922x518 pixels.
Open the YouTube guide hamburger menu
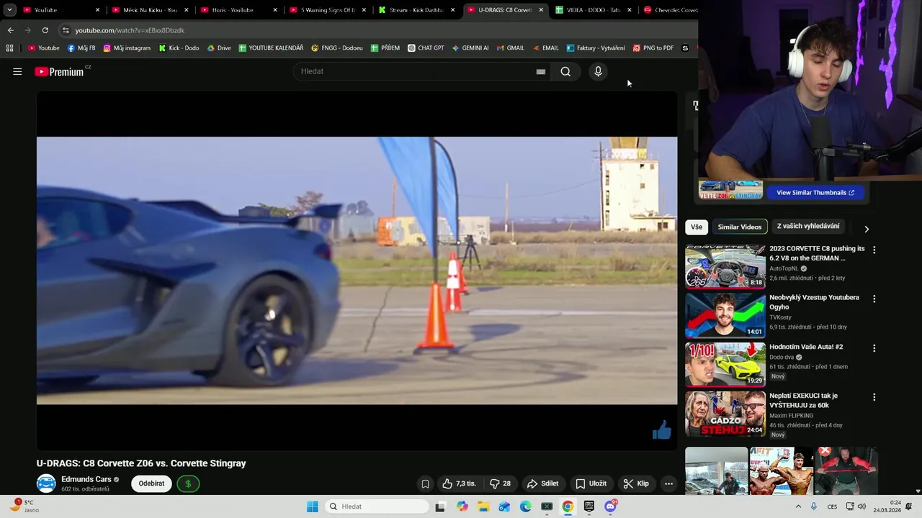17,71
